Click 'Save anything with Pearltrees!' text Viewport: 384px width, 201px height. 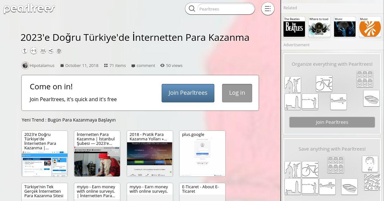332,149
